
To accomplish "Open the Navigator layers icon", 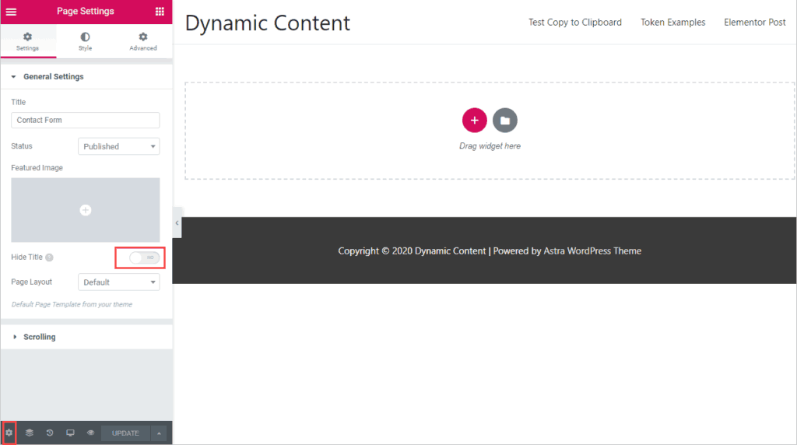I will click(30, 433).
